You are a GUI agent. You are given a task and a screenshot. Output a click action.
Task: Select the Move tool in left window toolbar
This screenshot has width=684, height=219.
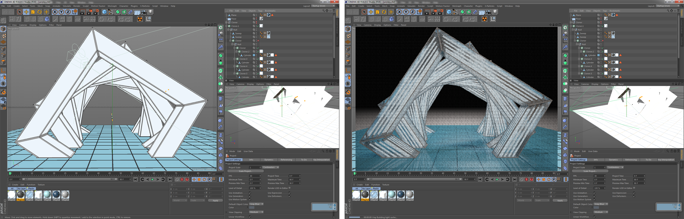tap(26, 12)
